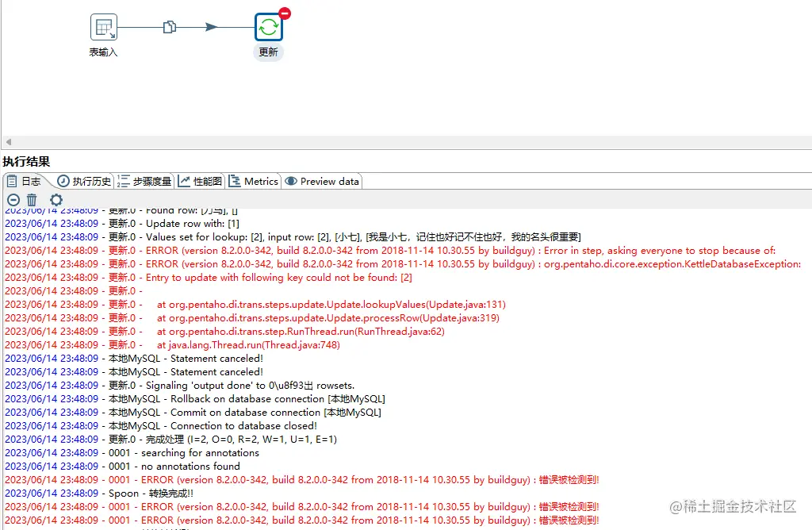Click log line 'no annotations found'
This screenshot has height=530, width=812.
click(123, 466)
